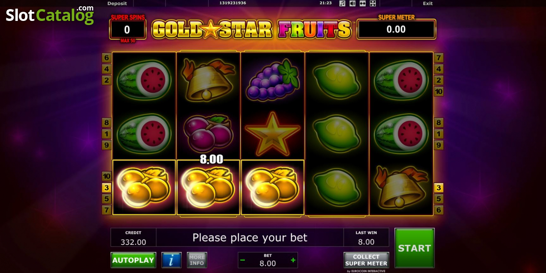Screen dimensions: 546x273
Task: Click the Super Meter value display
Action: pyautogui.click(x=396, y=30)
